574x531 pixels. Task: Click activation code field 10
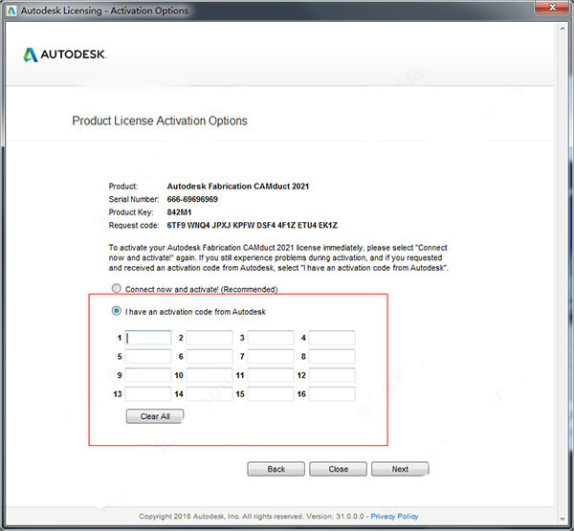click(210, 375)
